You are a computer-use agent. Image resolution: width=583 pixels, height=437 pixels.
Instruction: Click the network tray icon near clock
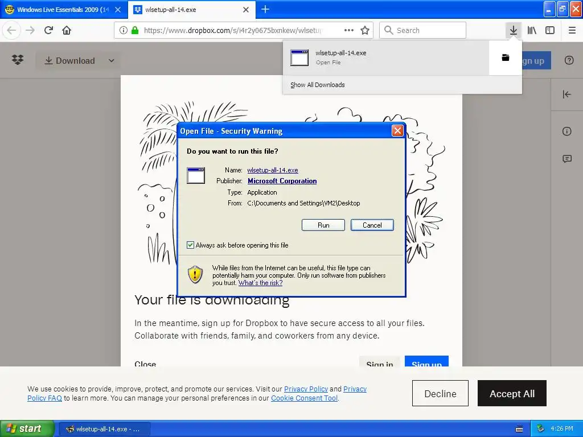point(541,428)
